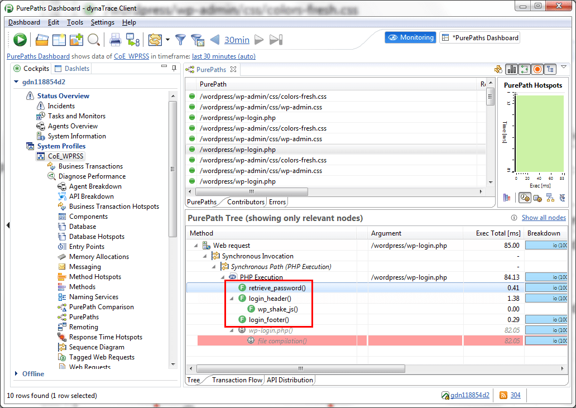
Task: Click the chip-with-gear icon under the Hotspots chart
Action: pos(537,198)
